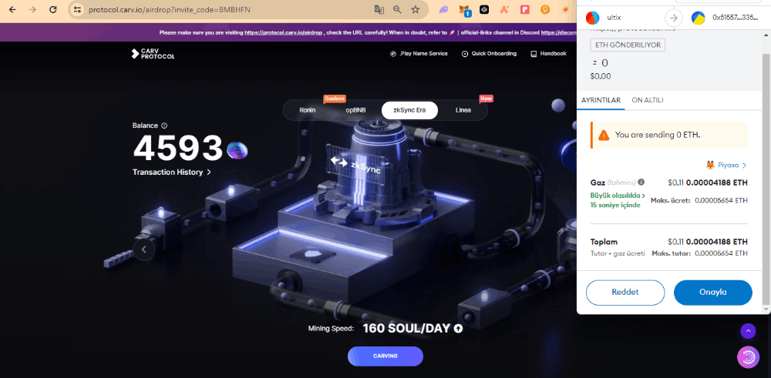This screenshot has width=771, height=378.
Task: Click the CARV Protocol logo
Action: (x=153, y=54)
